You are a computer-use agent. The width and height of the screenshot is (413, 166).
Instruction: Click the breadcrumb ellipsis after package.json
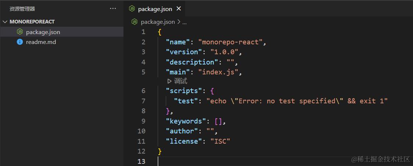184,22
